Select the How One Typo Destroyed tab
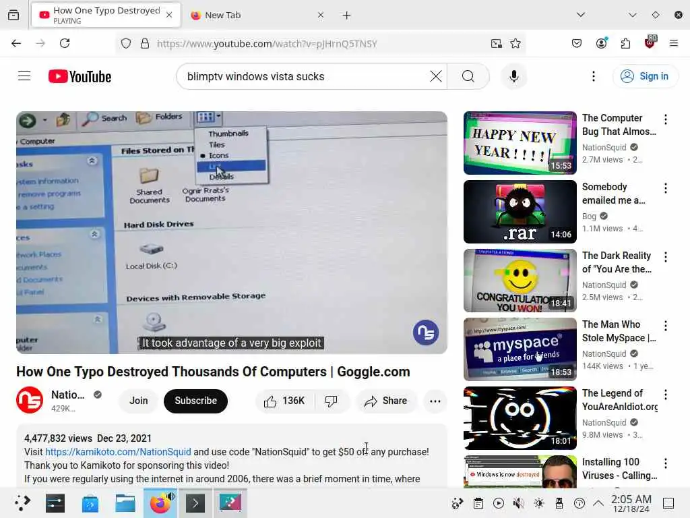 [x=106, y=15]
